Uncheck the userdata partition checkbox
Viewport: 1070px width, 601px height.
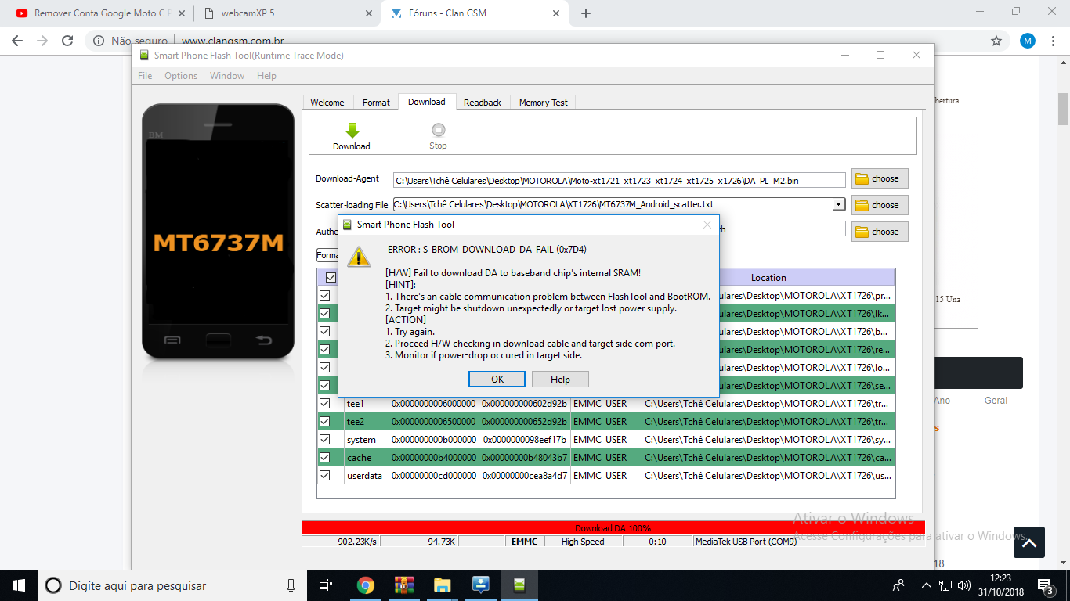coord(324,475)
